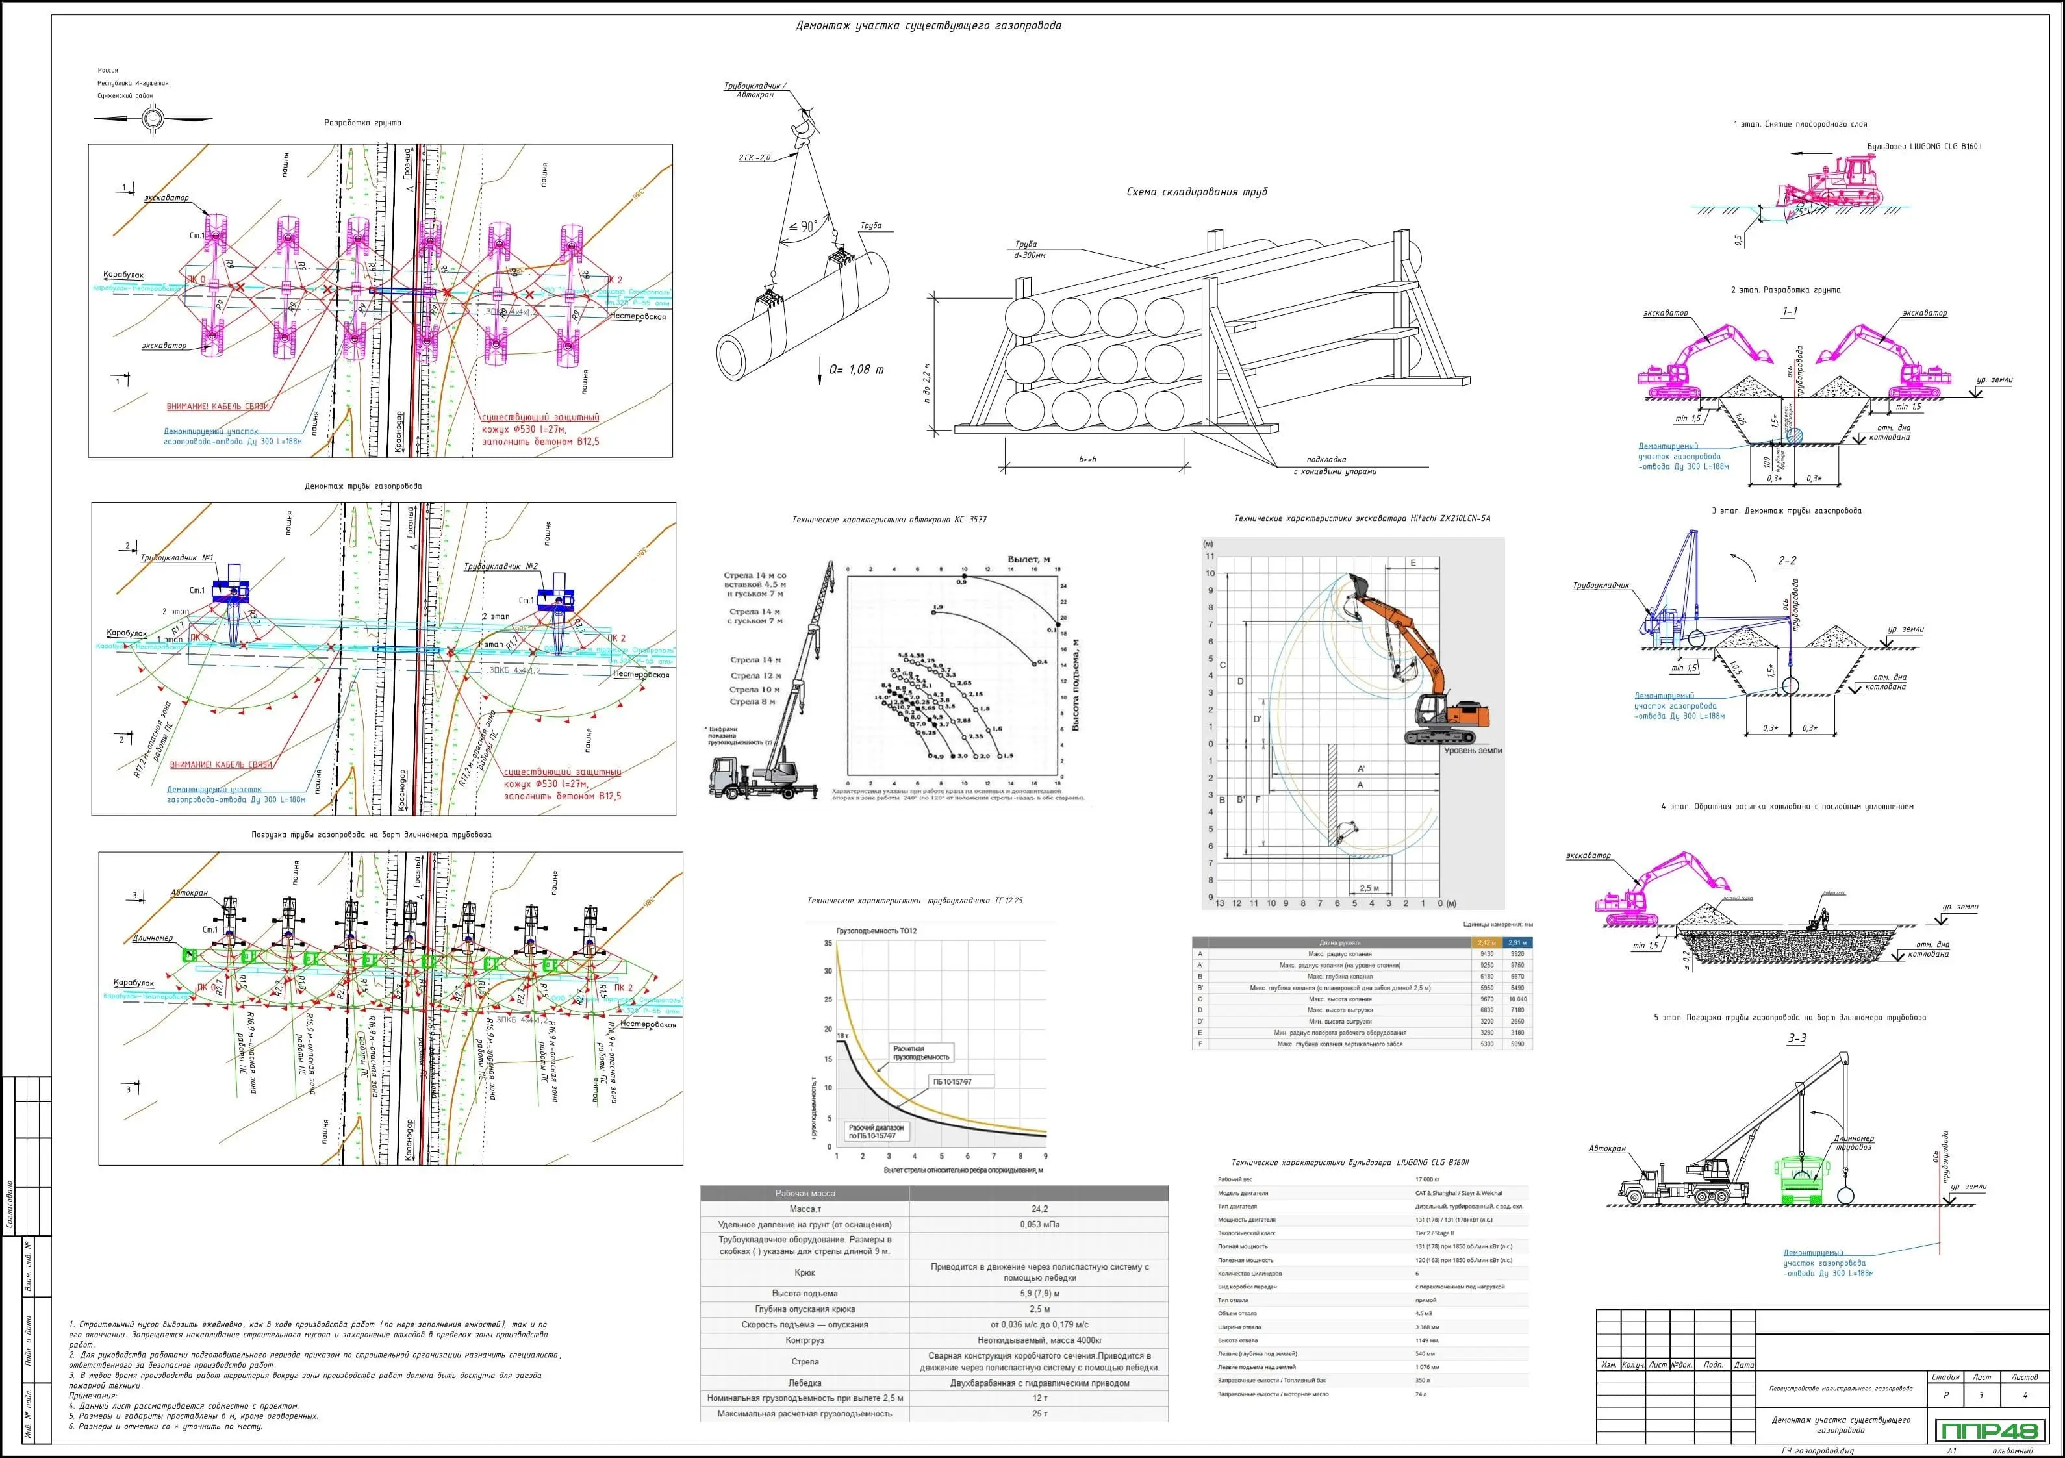Viewport: 2065px width, 1458px height.
Task: Click the 'Q= 1,08 т' load label
Action: pyautogui.click(x=856, y=370)
